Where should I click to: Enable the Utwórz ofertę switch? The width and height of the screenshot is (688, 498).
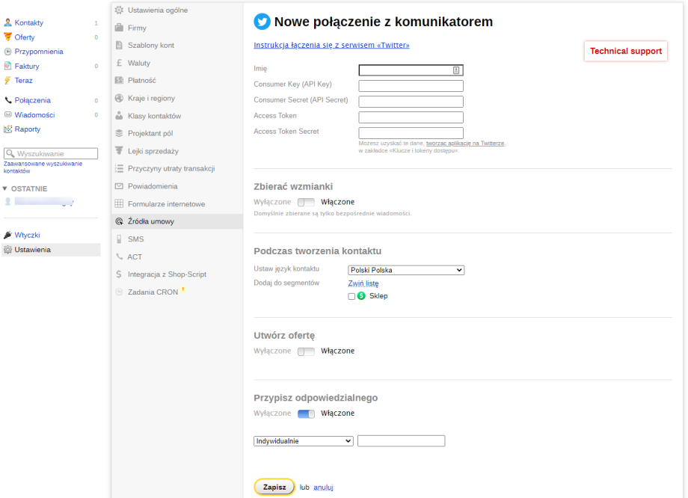[306, 351]
